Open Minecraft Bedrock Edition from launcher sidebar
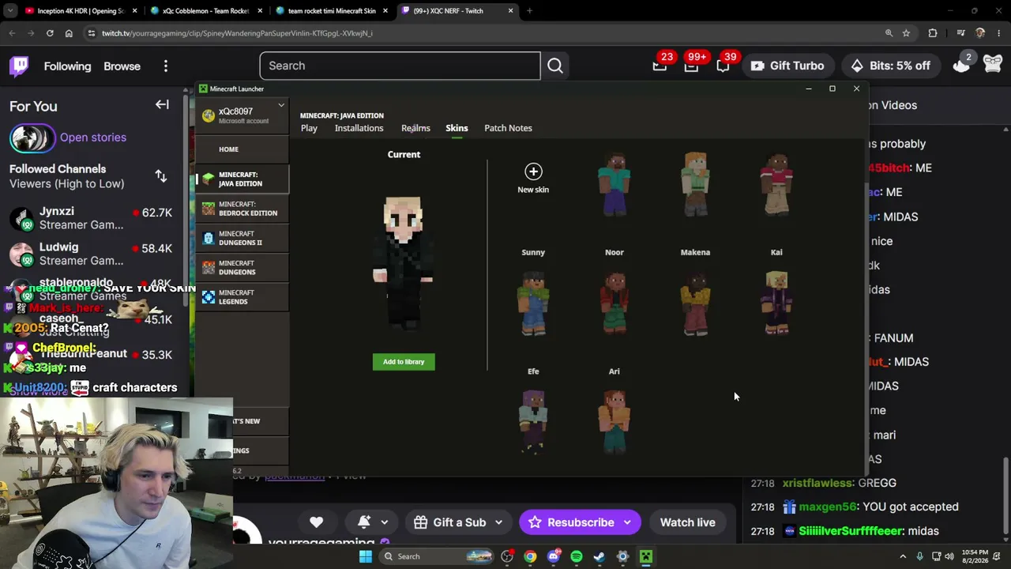The height and width of the screenshot is (569, 1011). tap(242, 209)
